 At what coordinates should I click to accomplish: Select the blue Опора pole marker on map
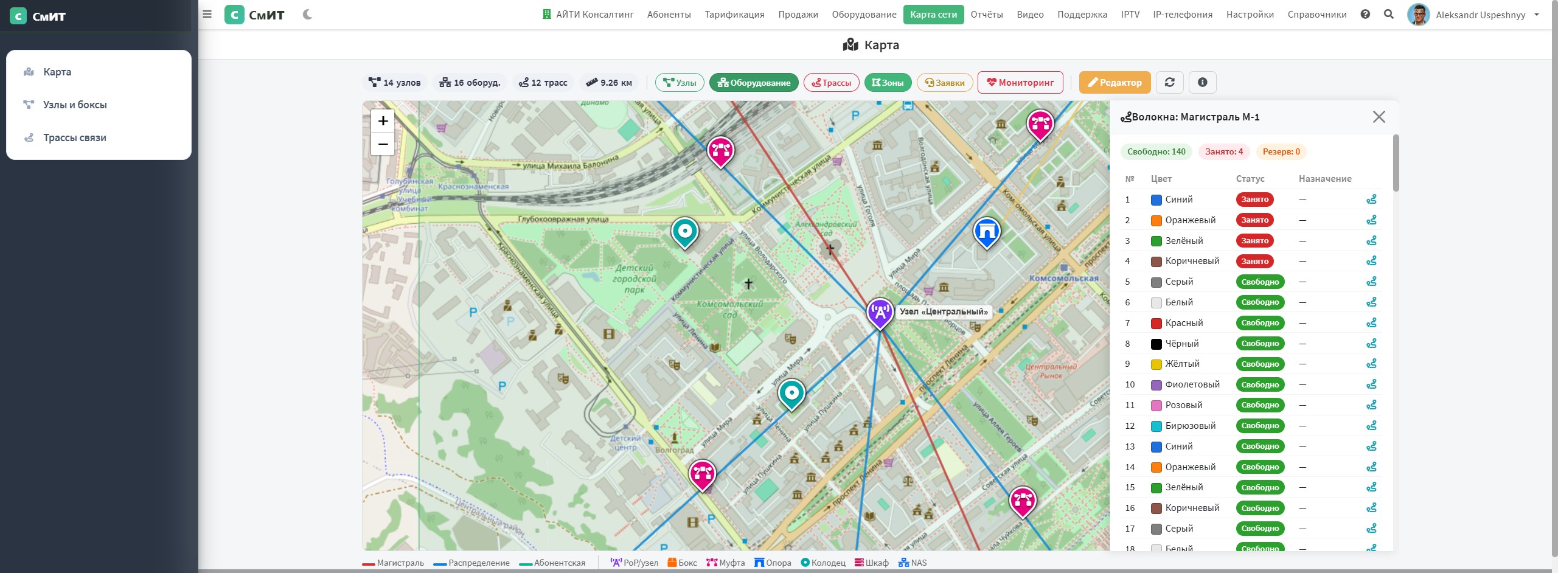(987, 232)
